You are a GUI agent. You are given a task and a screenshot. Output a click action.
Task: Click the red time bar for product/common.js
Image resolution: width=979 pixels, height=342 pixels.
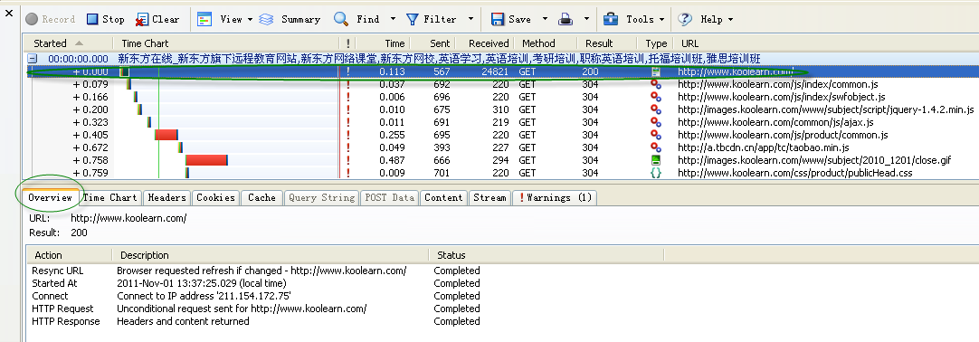point(166,135)
